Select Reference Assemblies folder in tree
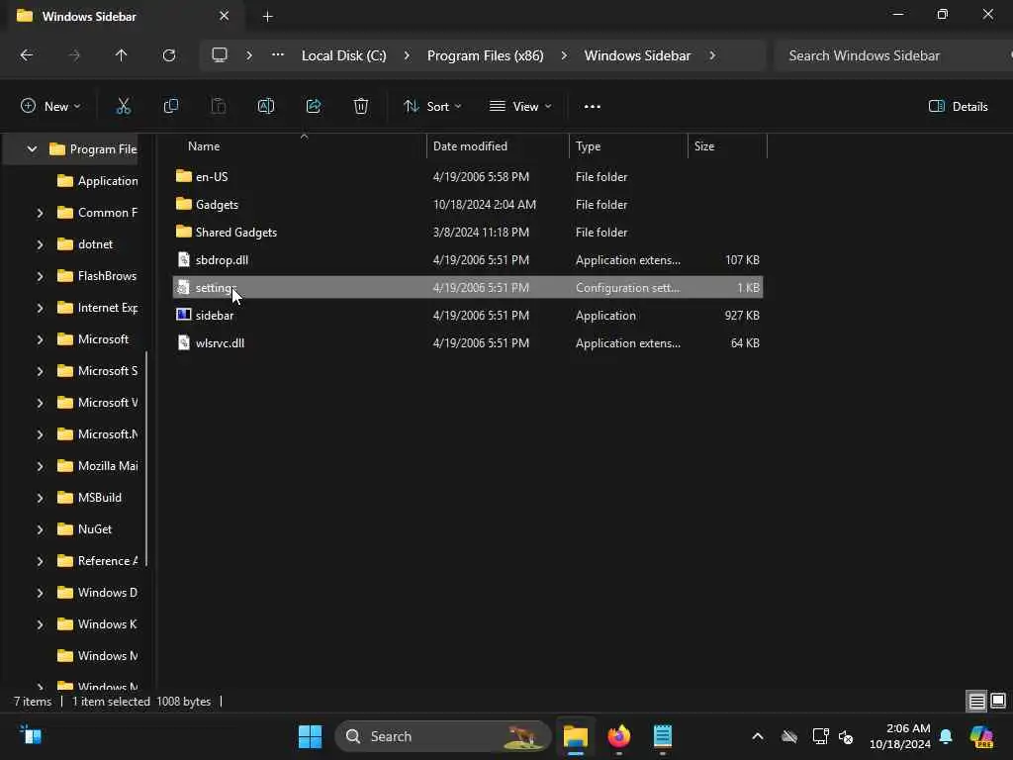The width and height of the screenshot is (1013, 760). (x=98, y=561)
